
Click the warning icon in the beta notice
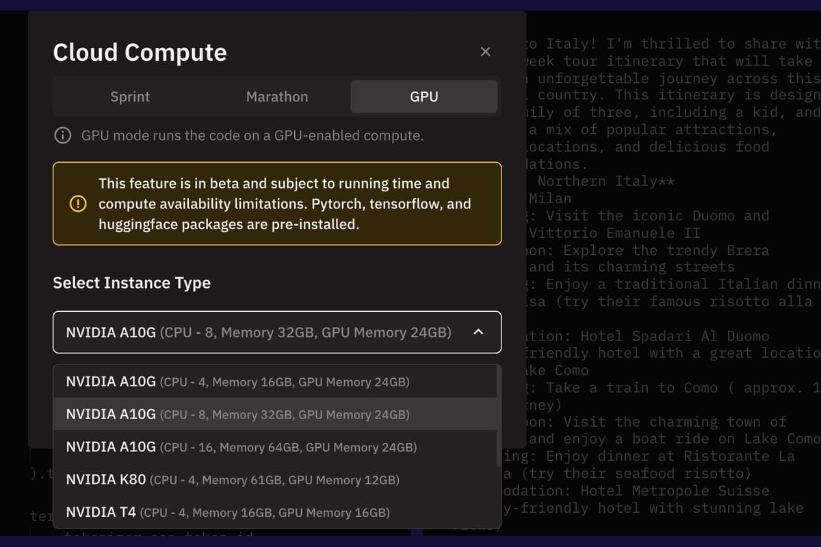pyautogui.click(x=77, y=203)
